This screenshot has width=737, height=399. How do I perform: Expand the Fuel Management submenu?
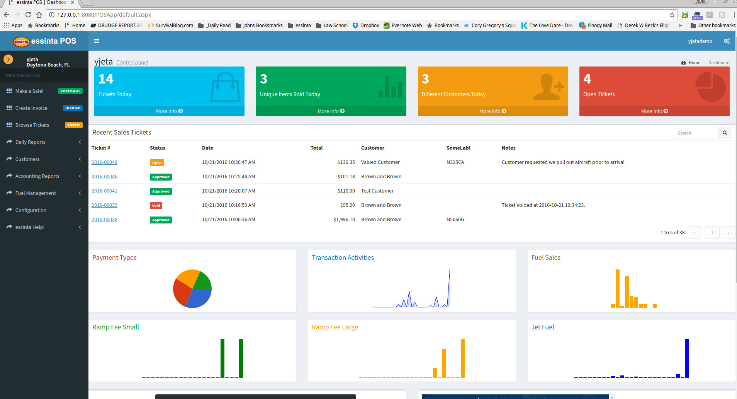[44, 193]
